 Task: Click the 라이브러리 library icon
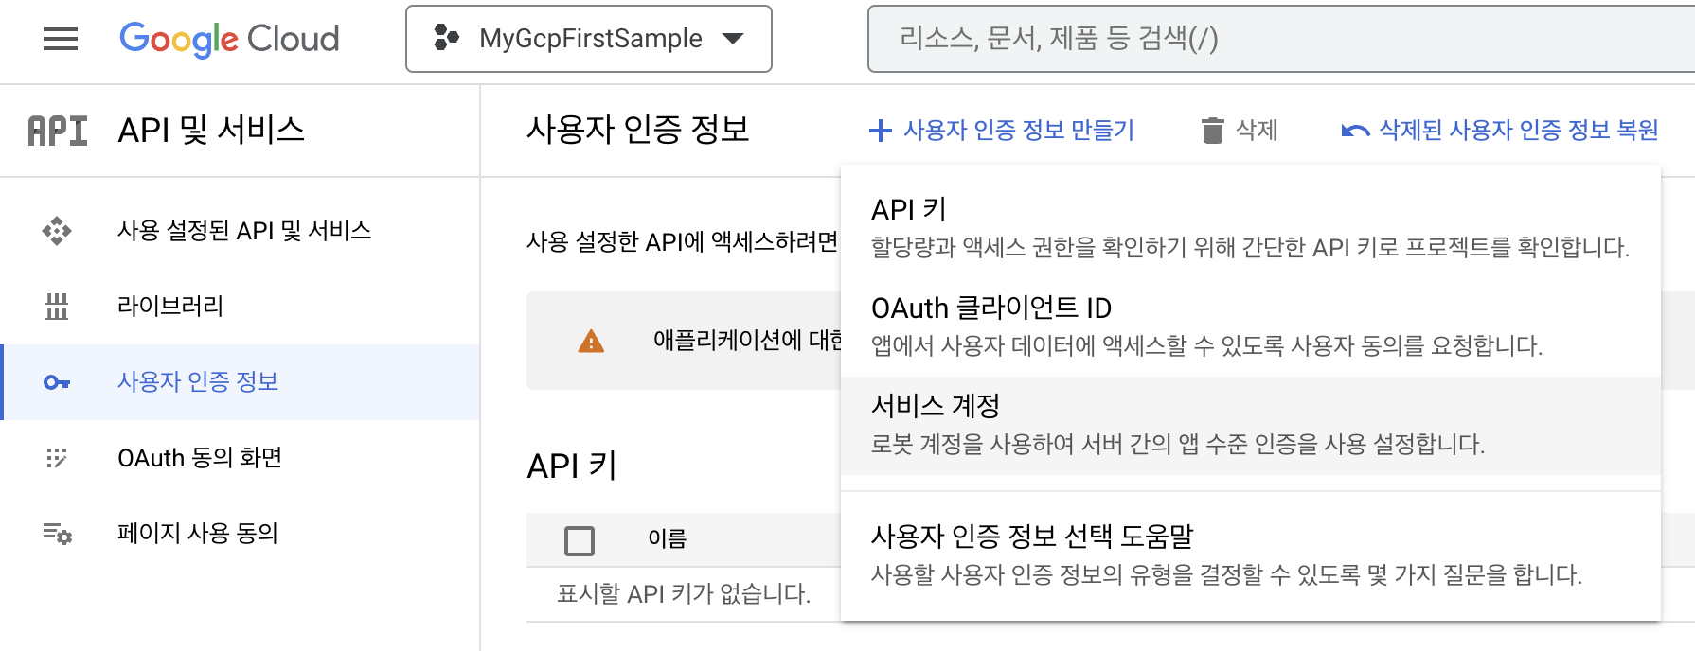(57, 307)
